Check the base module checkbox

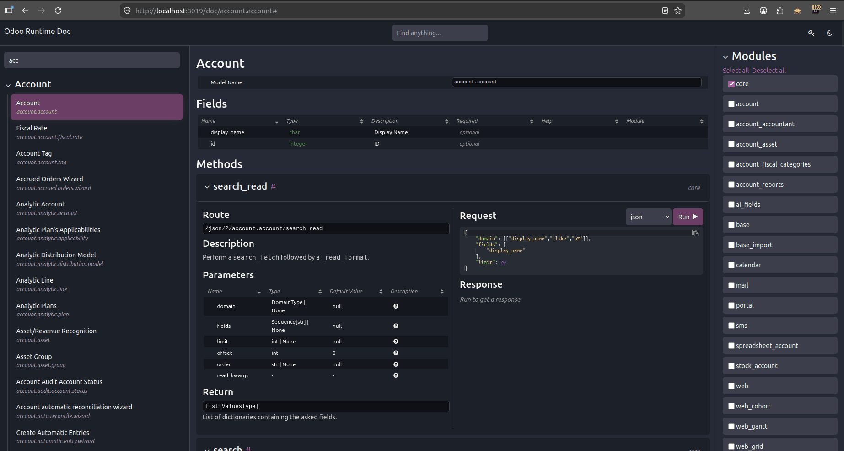[731, 225]
